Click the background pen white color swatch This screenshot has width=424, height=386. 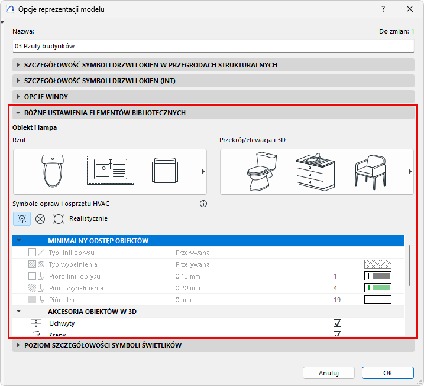[x=378, y=300]
